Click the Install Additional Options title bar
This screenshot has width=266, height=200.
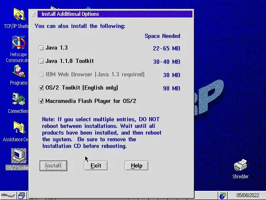(115, 14)
